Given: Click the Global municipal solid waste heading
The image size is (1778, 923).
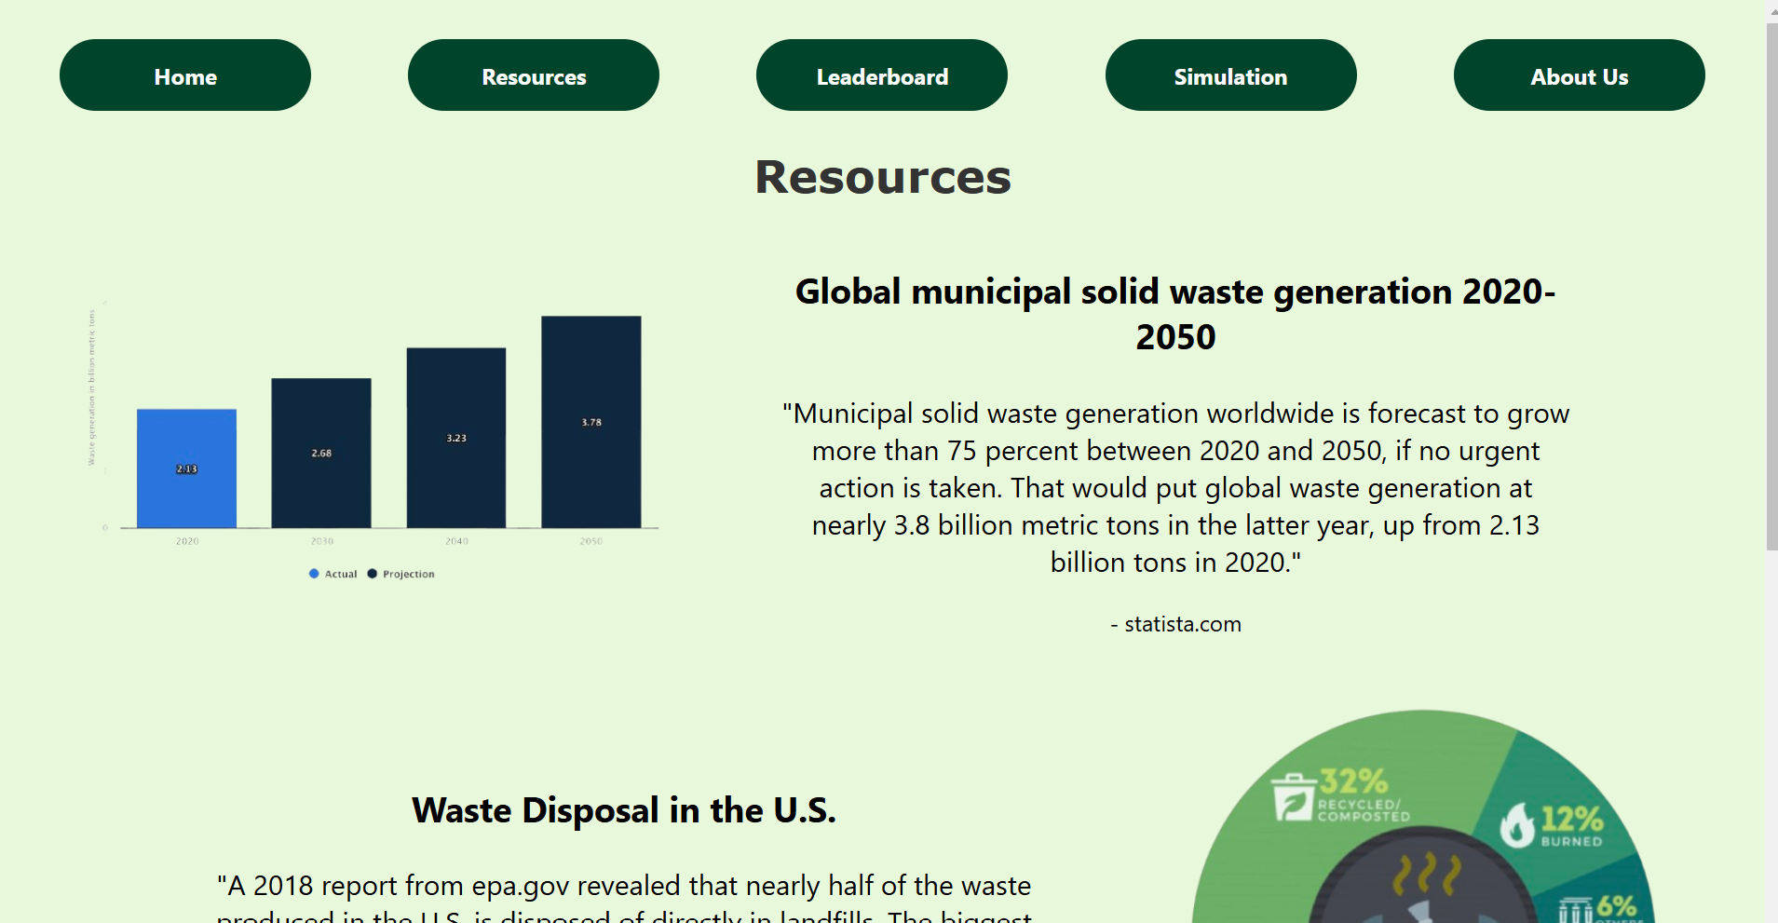Looking at the screenshot, I should click(x=1175, y=314).
